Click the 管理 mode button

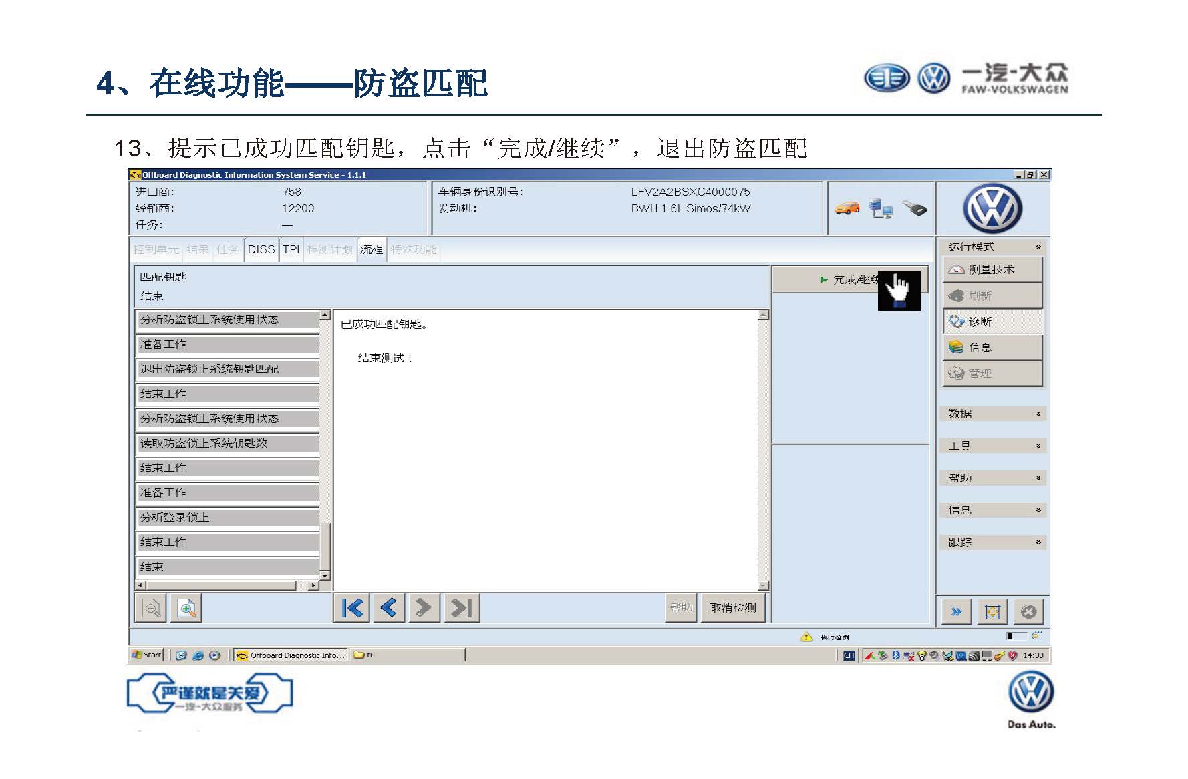[x=992, y=373]
